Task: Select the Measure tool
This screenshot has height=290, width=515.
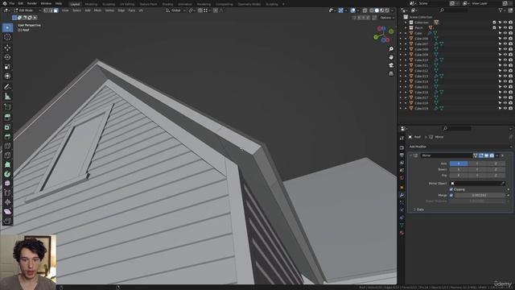Action: click(x=7, y=97)
